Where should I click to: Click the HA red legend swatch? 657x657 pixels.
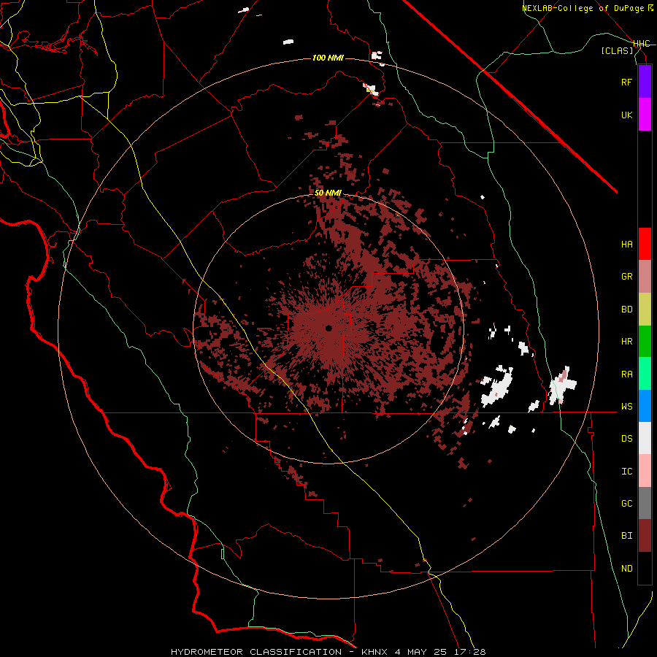click(x=645, y=244)
